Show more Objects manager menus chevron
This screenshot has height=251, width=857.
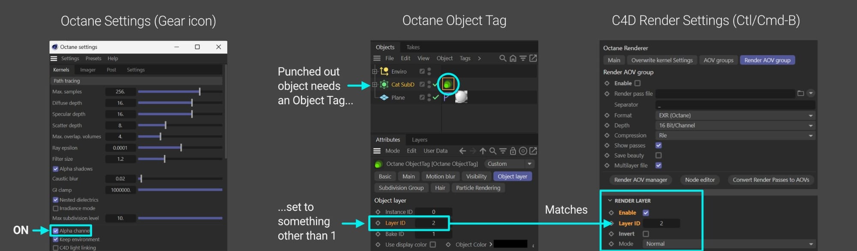[479, 58]
